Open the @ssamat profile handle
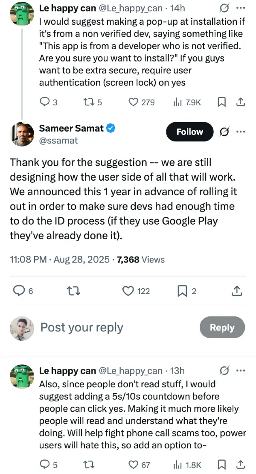This screenshot has height=474, width=256. click(58, 140)
